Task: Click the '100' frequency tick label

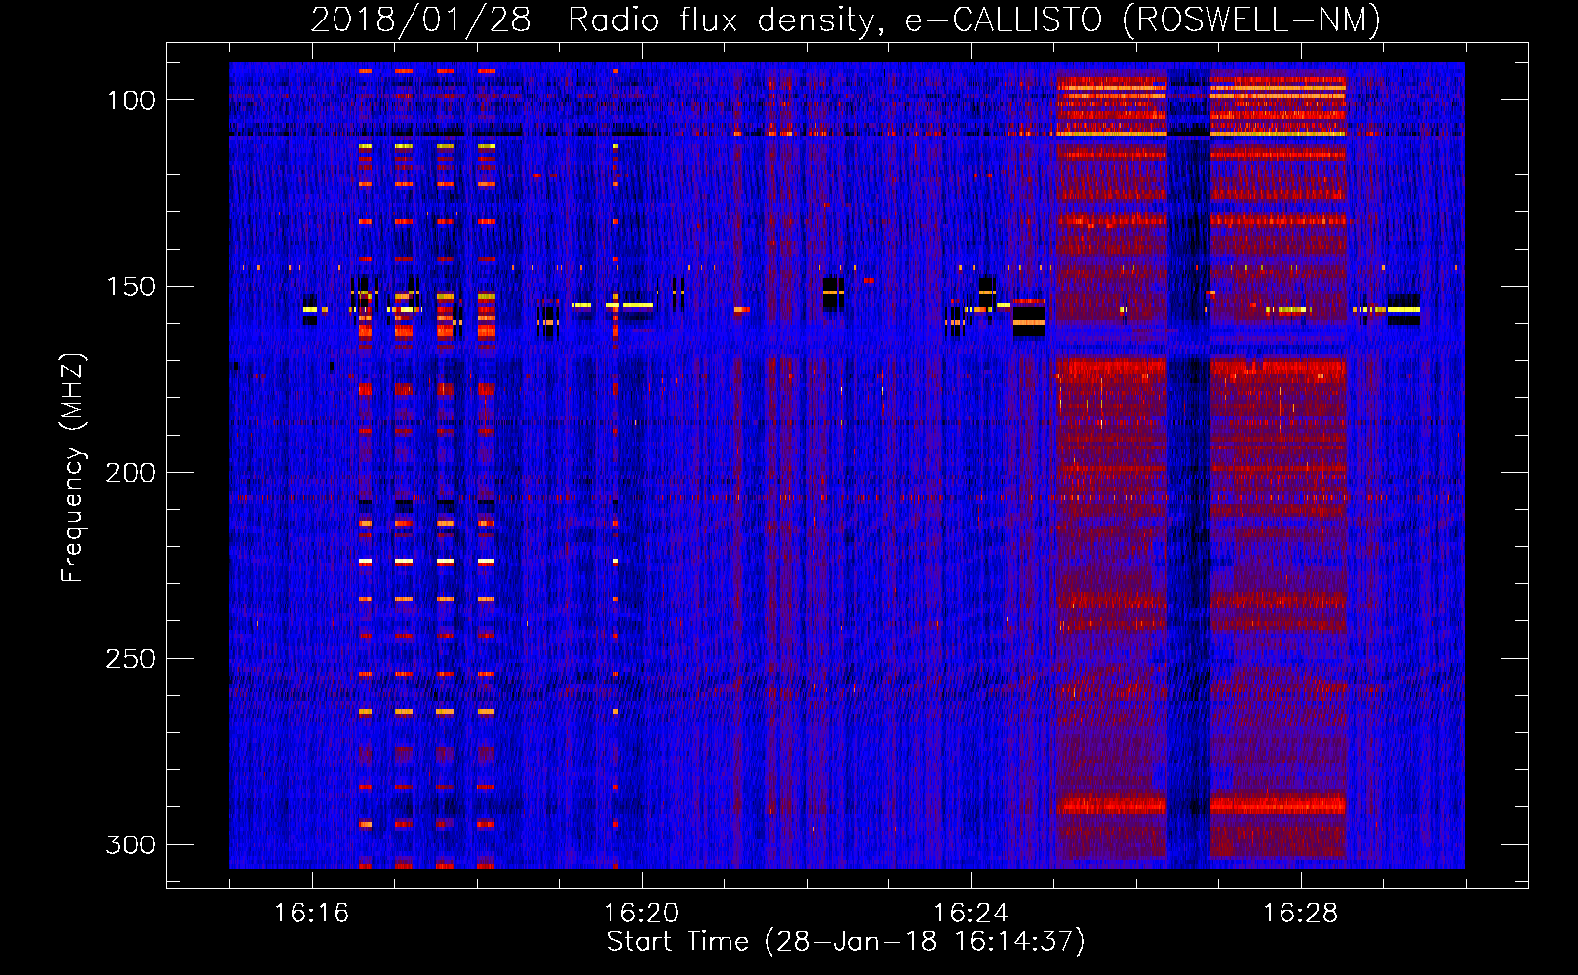Action: tap(130, 100)
